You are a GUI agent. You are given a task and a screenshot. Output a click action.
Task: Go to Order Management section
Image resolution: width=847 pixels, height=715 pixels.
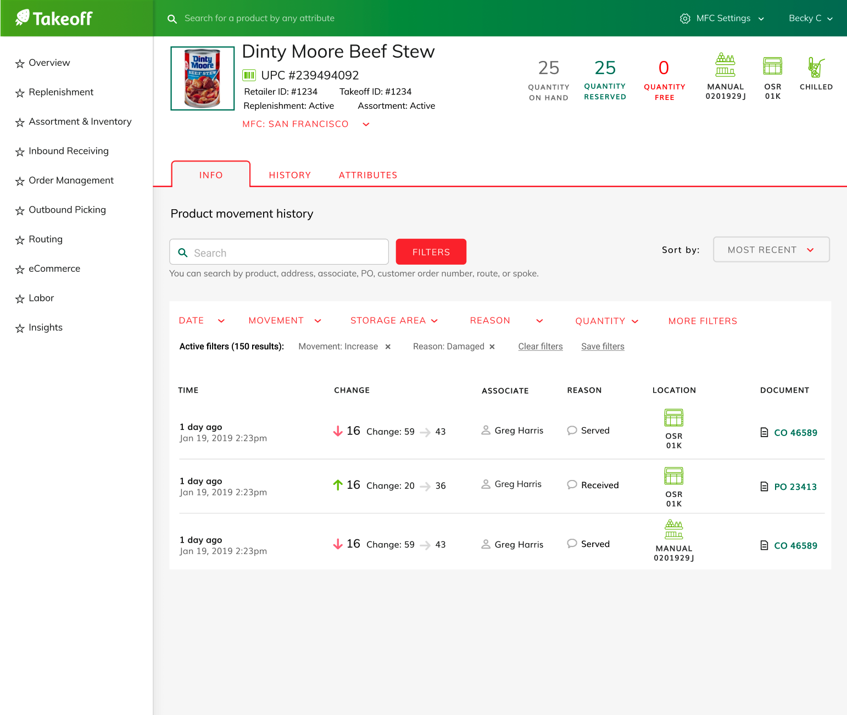71,180
